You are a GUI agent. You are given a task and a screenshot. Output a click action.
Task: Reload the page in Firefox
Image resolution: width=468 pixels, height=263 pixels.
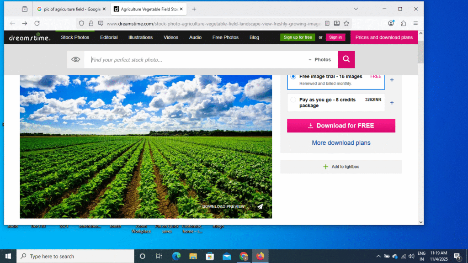coord(37,23)
